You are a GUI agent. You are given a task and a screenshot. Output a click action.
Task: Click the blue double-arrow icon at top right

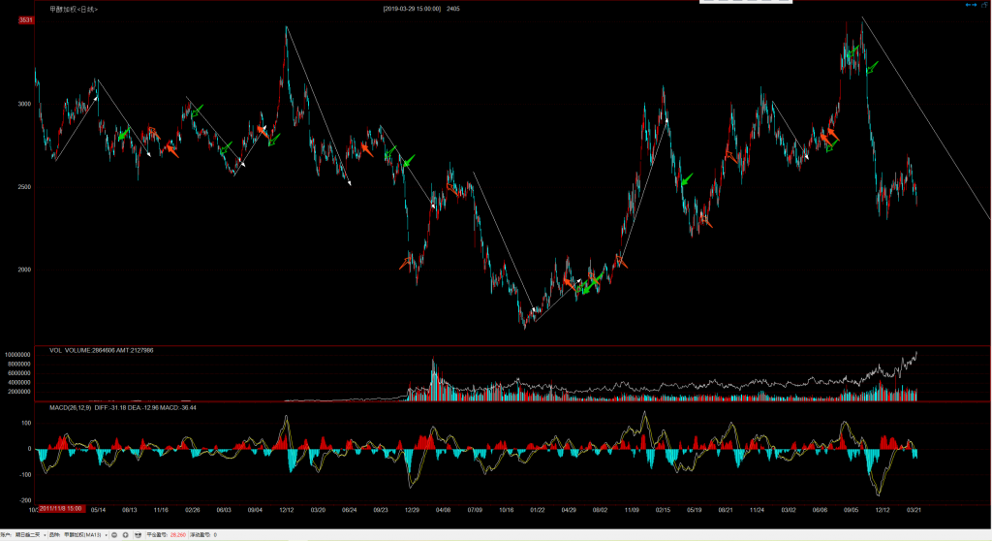point(970,6)
